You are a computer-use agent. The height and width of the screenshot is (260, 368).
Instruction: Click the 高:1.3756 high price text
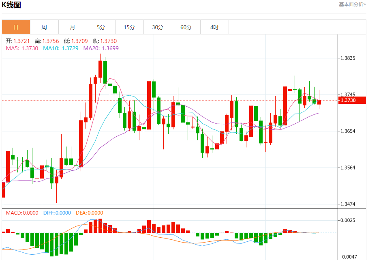[x=47, y=41]
